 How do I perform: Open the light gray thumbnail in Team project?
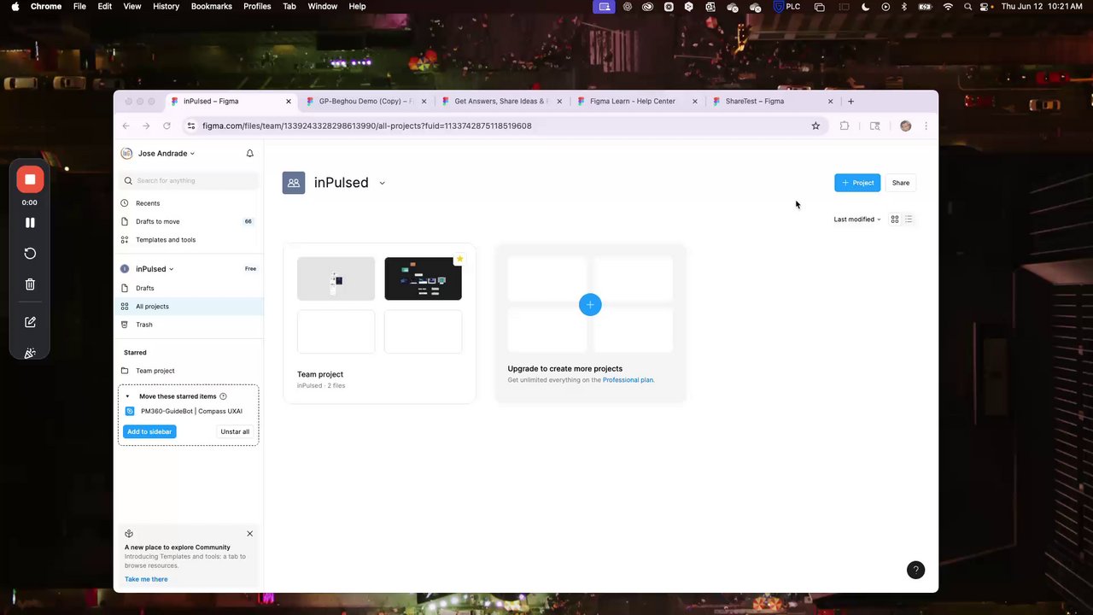pos(336,279)
